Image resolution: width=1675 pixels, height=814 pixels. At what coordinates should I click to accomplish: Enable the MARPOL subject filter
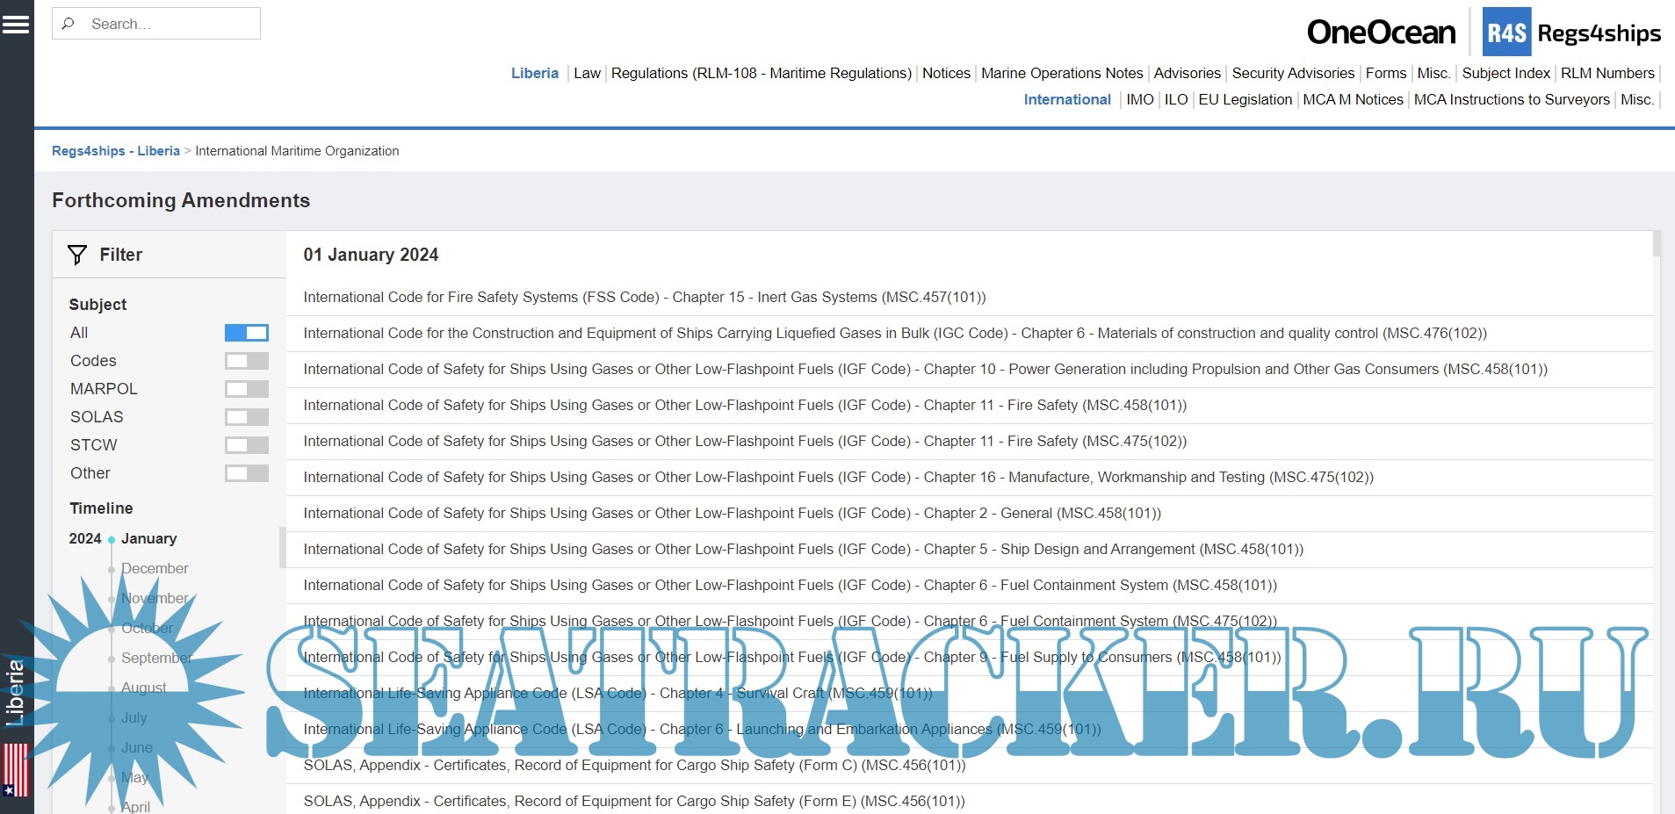point(247,389)
